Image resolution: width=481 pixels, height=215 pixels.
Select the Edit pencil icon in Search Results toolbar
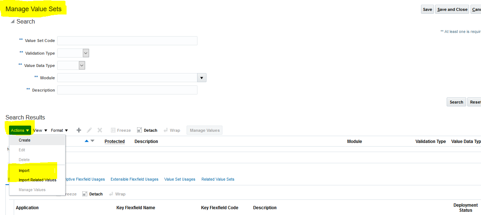point(89,130)
